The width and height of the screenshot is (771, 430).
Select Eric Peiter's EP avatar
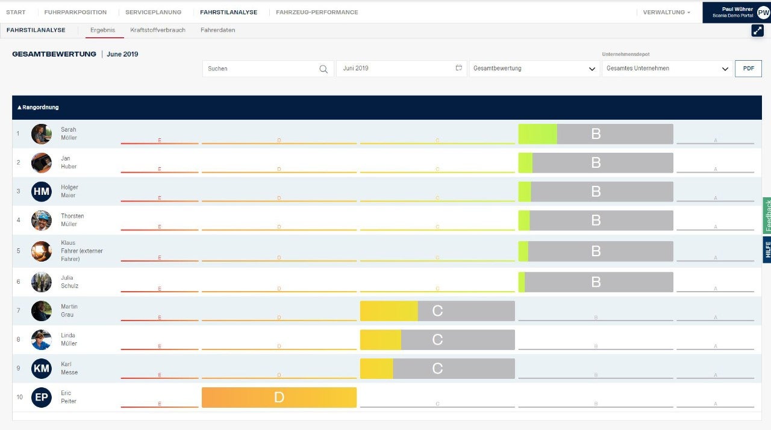42,398
